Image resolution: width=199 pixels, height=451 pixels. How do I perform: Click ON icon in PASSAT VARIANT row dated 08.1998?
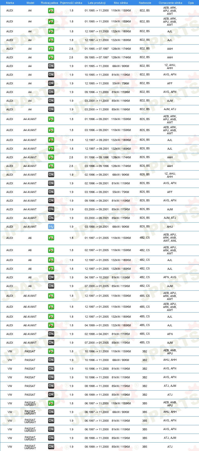point(51,438)
